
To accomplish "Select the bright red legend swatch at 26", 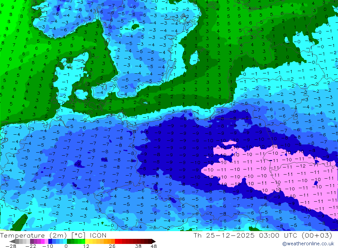I will (117, 241).
